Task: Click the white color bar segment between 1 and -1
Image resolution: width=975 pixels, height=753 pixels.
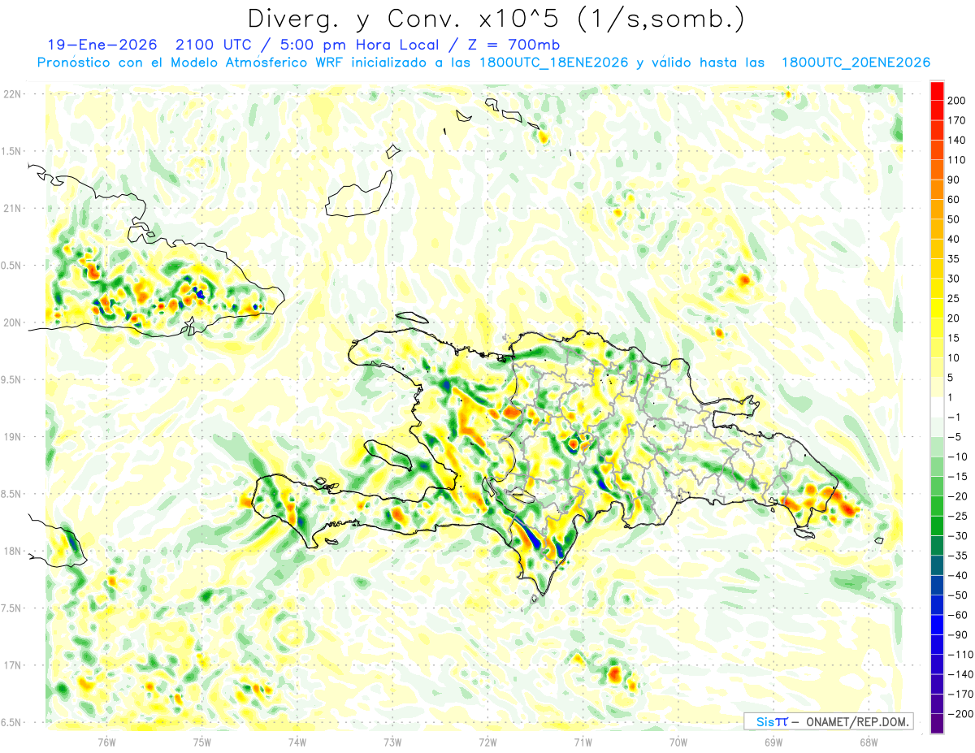Action: tap(937, 407)
